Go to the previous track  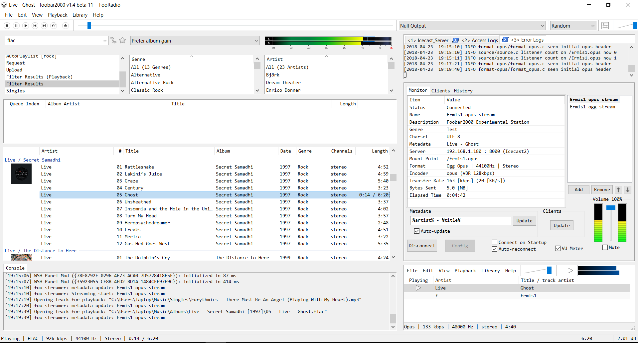(x=35, y=26)
